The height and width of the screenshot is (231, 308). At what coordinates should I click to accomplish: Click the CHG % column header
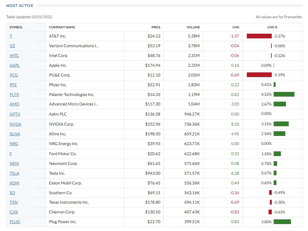(x=273, y=27)
